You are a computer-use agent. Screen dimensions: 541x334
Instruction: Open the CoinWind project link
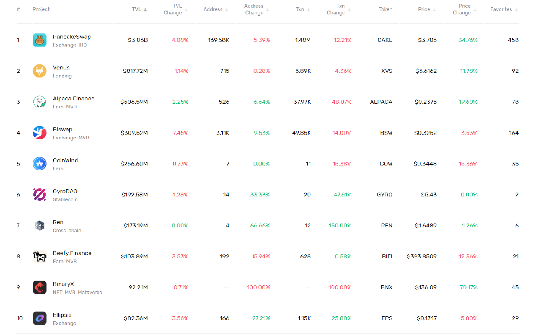point(65,160)
